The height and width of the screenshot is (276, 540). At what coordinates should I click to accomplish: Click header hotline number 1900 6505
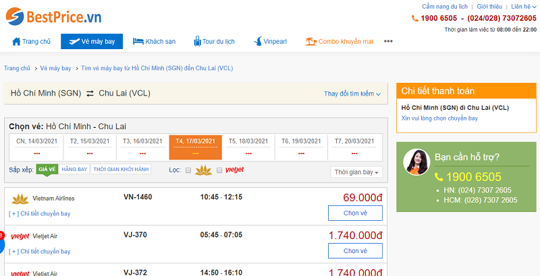click(439, 19)
